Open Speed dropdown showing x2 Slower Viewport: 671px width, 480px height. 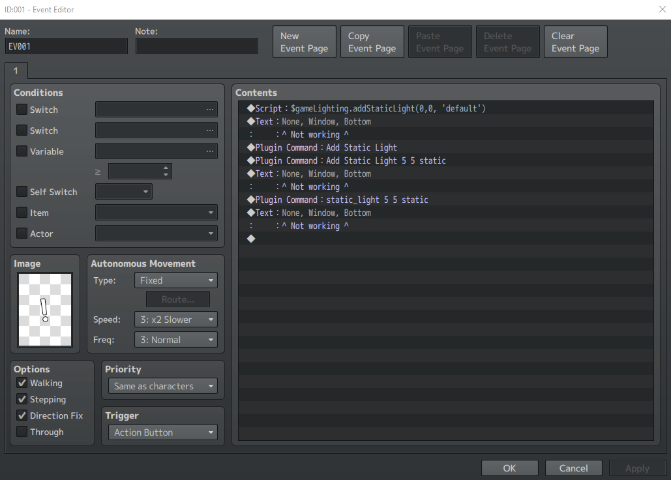[176, 320]
